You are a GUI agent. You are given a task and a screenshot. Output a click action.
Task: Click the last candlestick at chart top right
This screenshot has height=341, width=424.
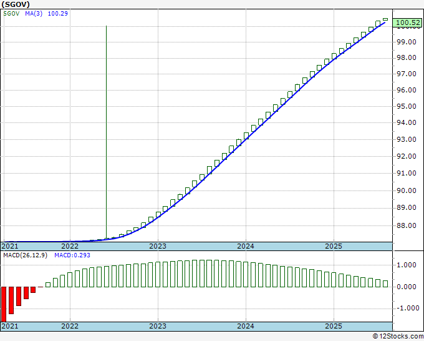pyautogui.click(x=385, y=19)
